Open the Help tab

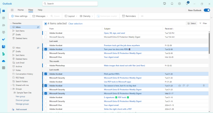point(40,10)
